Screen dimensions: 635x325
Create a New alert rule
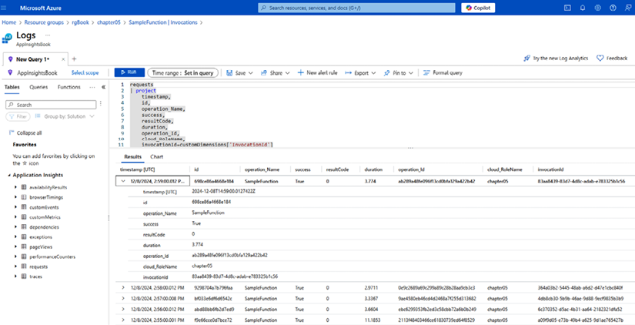(317, 73)
